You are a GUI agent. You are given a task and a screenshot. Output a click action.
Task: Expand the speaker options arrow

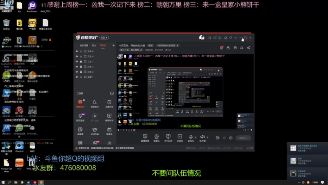click(x=207, y=137)
